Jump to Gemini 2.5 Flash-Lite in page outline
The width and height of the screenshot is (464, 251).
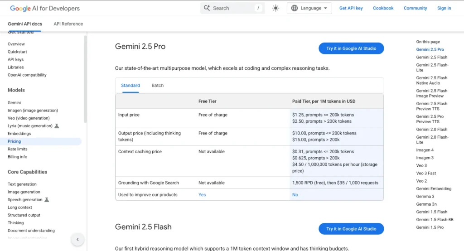click(432, 68)
